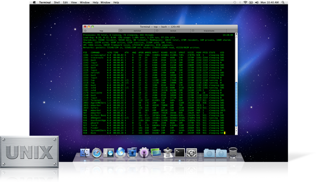The width and height of the screenshot is (316, 182).
Task: Close the top tab via its circle
Action: coord(85,31)
